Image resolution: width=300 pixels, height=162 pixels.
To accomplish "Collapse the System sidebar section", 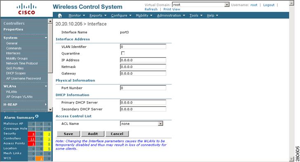I will pyautogui.click(x=46, y=38).
